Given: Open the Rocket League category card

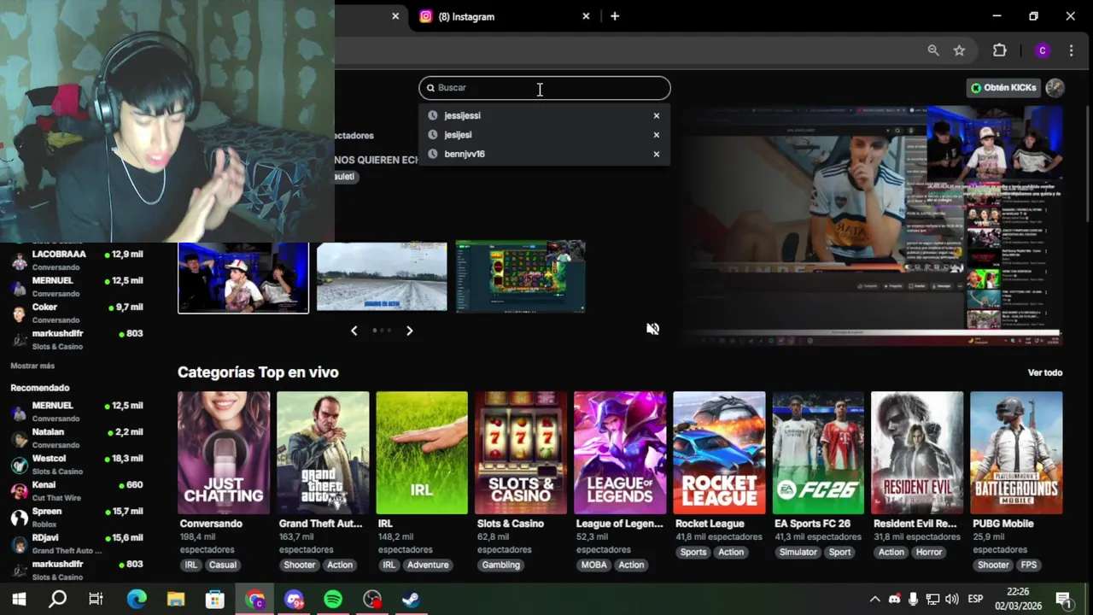Looking at the screenshot, I should click(x=719, y=453).
